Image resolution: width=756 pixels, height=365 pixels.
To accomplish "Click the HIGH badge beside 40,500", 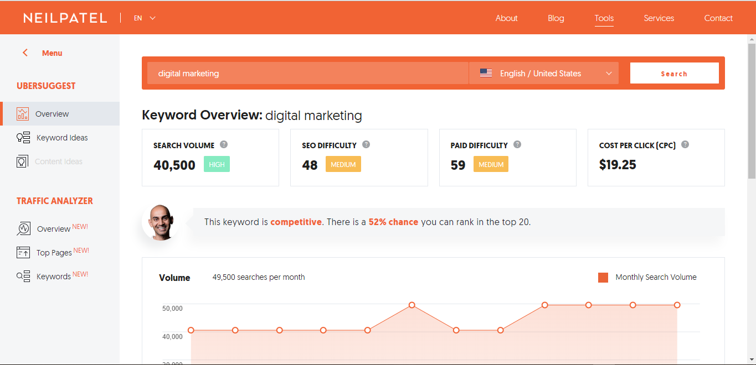I will coord(217,164).
